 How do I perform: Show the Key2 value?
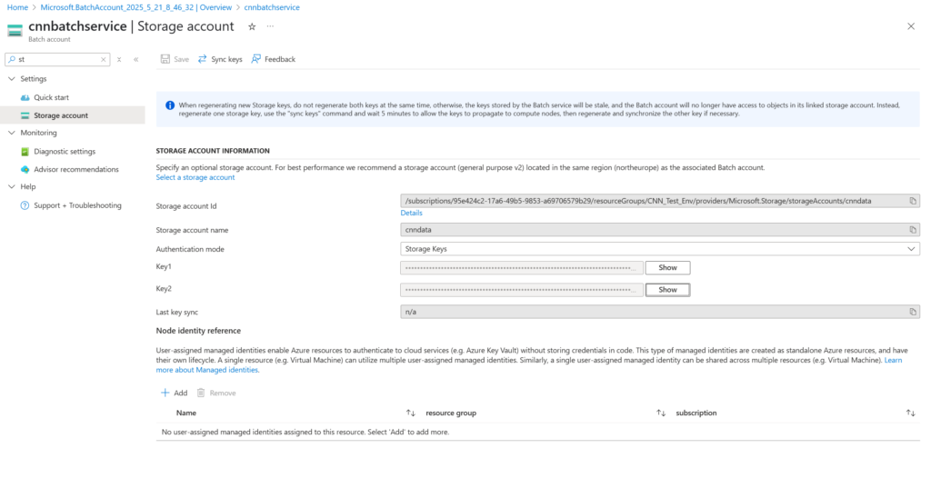(667, 290)
